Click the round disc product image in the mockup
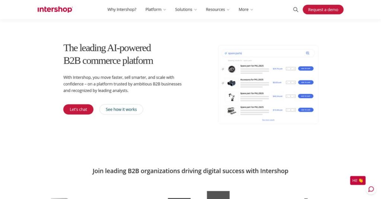The height and width of the screenshot is (199, 381). tap(231, 69)
